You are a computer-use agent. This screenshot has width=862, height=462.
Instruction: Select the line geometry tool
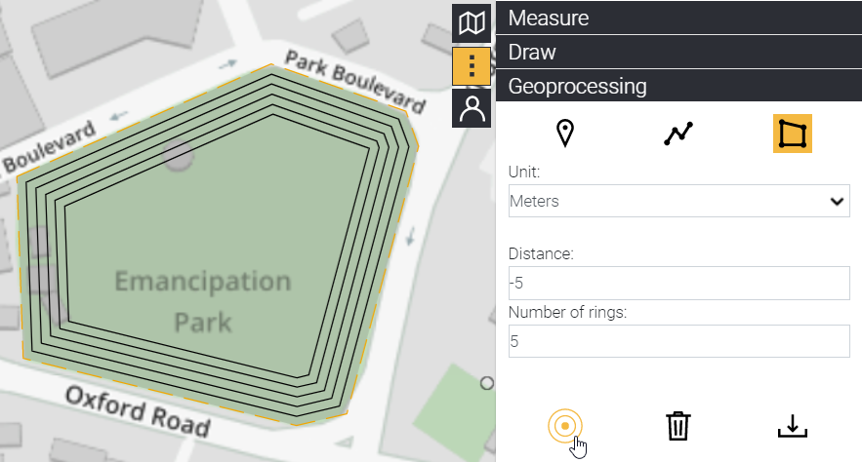pos(678,133)
